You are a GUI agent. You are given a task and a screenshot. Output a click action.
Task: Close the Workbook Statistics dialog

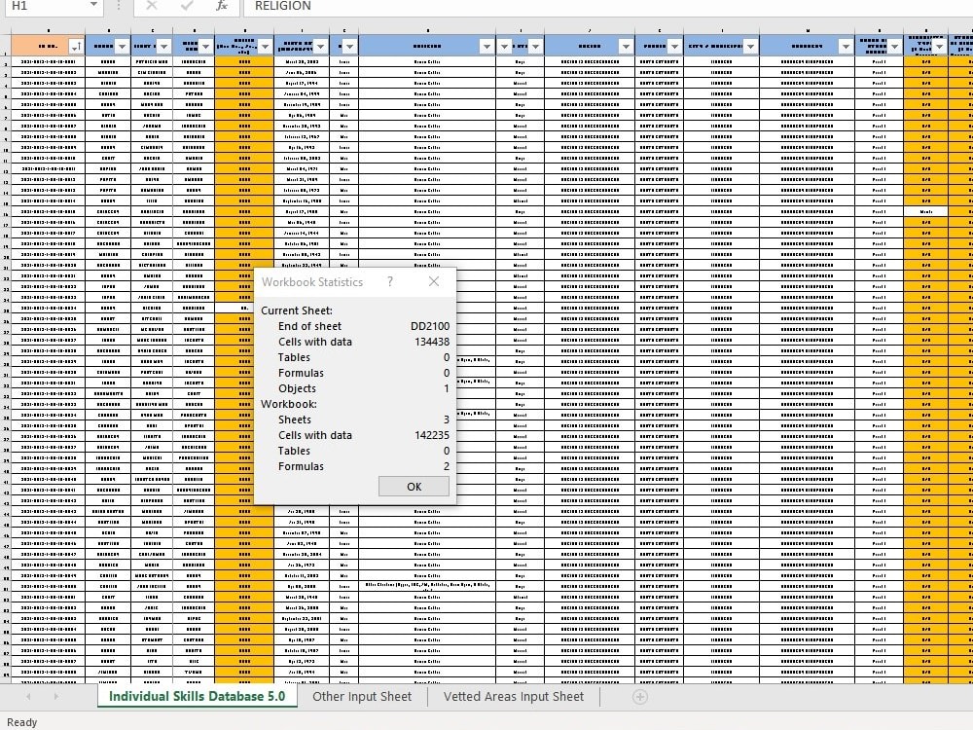pos(433,282)
